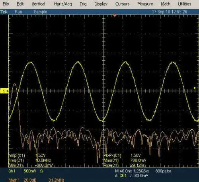The image size is (199, 182).
Task: Open the Display menu
Action: coord(101,4)
